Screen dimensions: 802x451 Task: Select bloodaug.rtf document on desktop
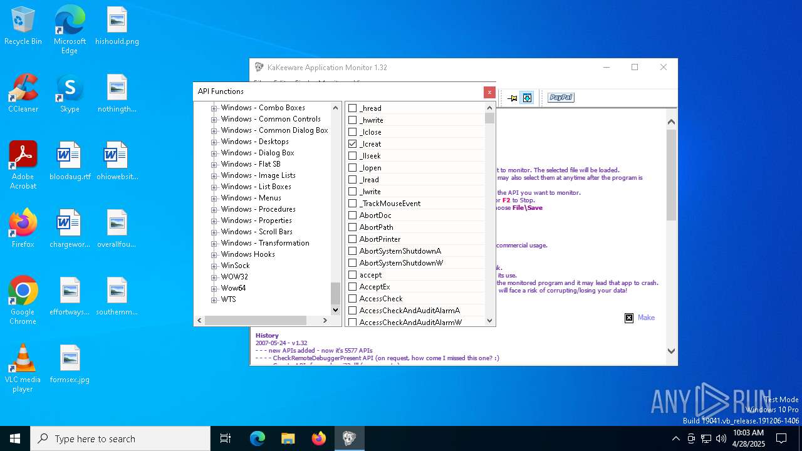pyautogui.click(x=70, y=161)
